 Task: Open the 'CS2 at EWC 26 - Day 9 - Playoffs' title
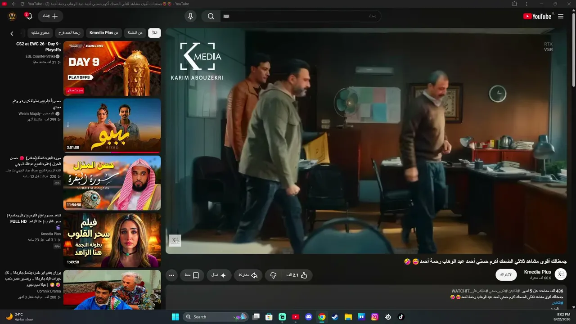coord(38,47)
